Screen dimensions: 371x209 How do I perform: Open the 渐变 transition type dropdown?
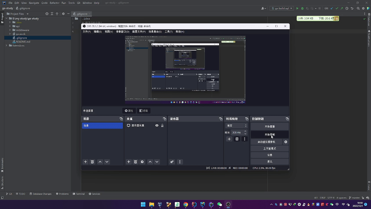point(237,126)
